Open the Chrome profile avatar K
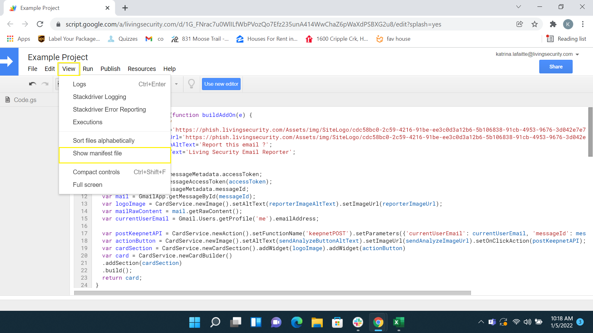 point(568,24)
